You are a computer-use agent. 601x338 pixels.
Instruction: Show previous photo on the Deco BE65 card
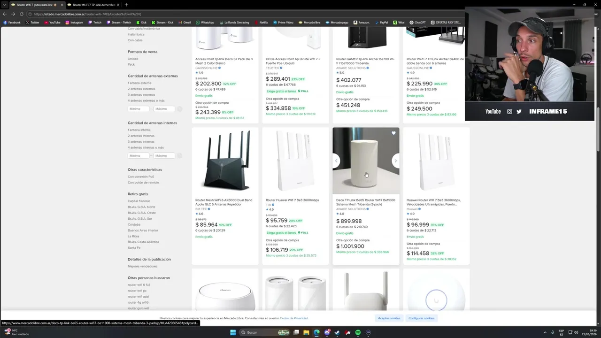pyautogui.click(x=336, y=161)
